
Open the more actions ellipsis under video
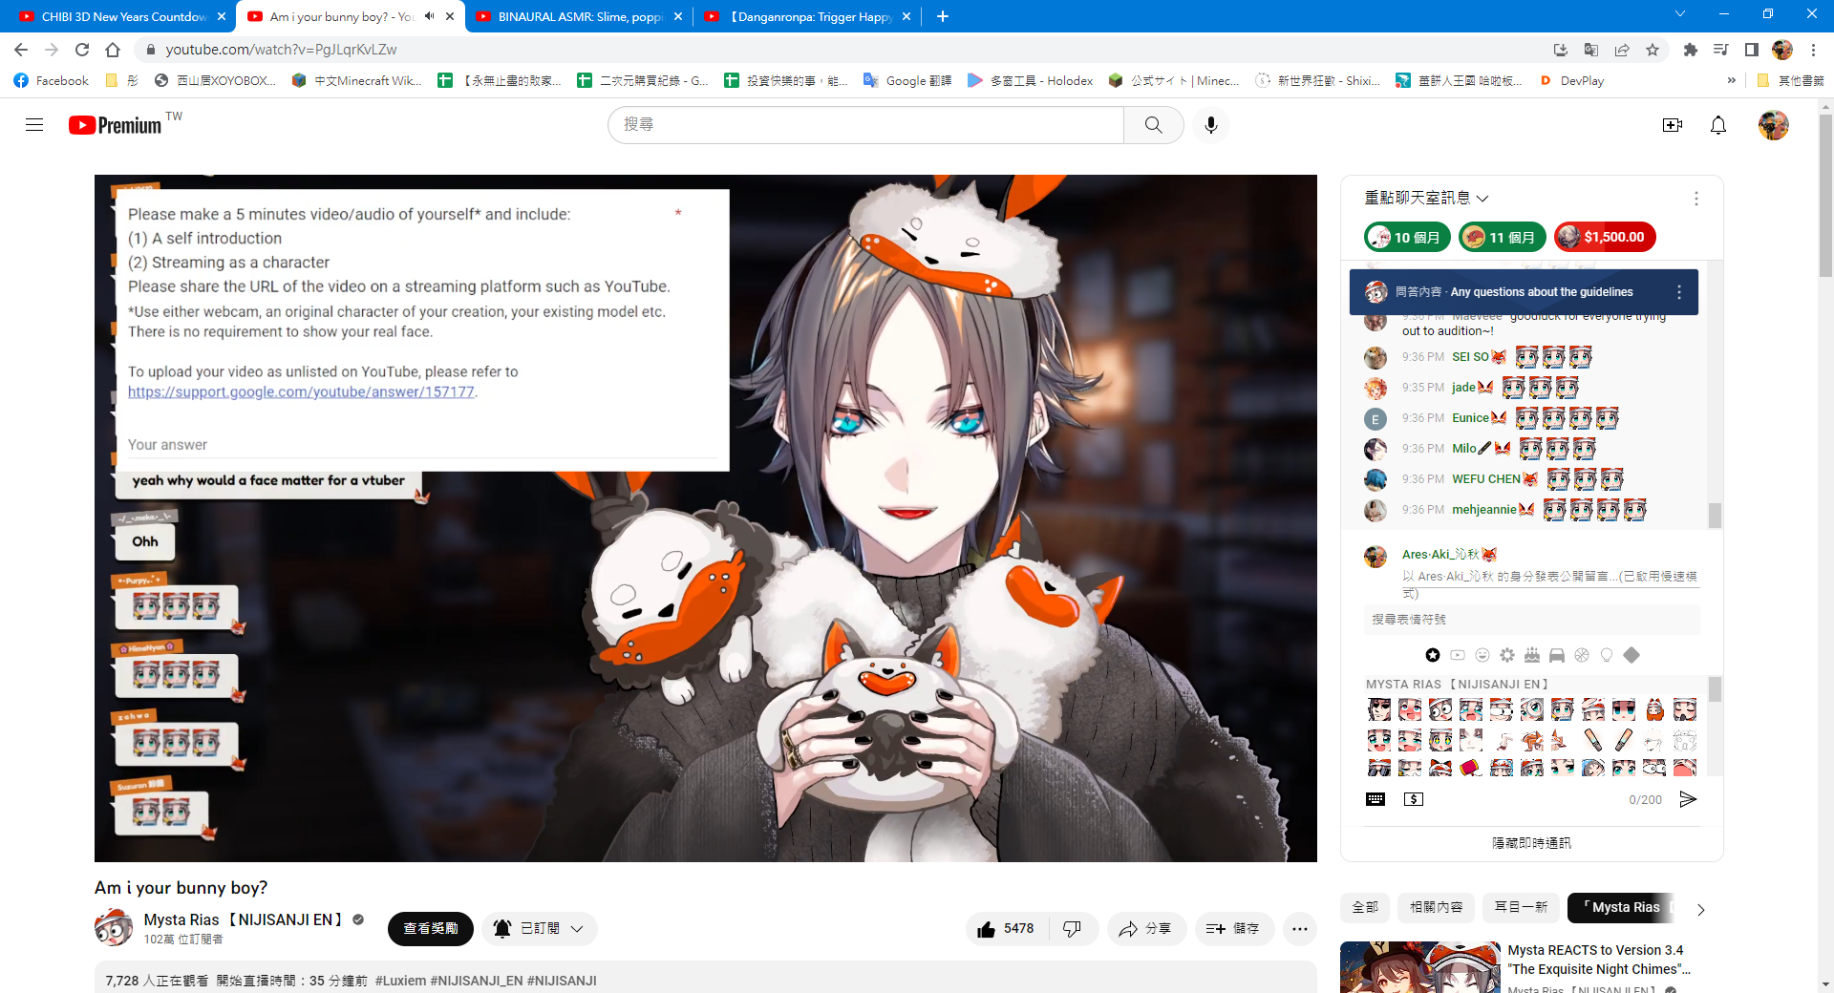tap(1300, 929)
